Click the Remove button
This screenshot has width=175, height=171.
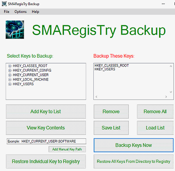(x=111, y=112)
